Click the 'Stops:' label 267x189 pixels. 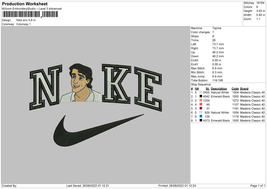coord(195,36)
